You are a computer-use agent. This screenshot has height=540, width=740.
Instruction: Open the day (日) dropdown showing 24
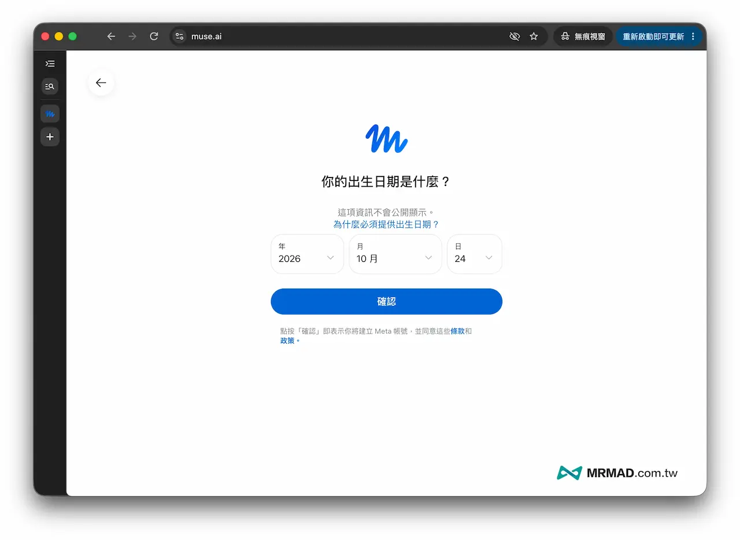(x=475, y=254)
